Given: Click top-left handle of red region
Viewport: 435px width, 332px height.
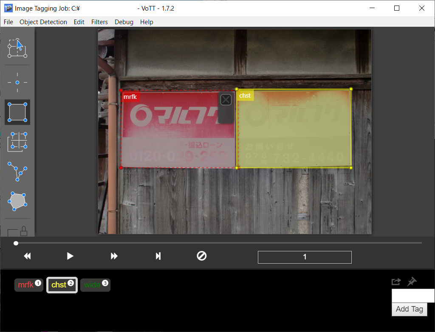Looking at the screenshot, I should click(121, 90).
